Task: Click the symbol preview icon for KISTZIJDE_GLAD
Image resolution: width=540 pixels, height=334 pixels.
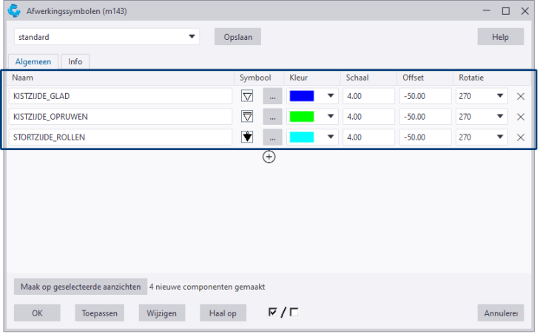Action: 247,96
